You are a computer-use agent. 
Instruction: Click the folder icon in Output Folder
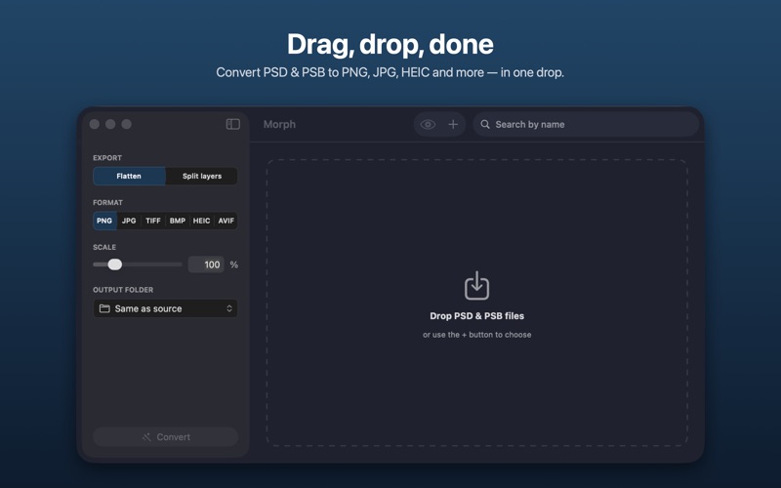click(x=104, y=308)
